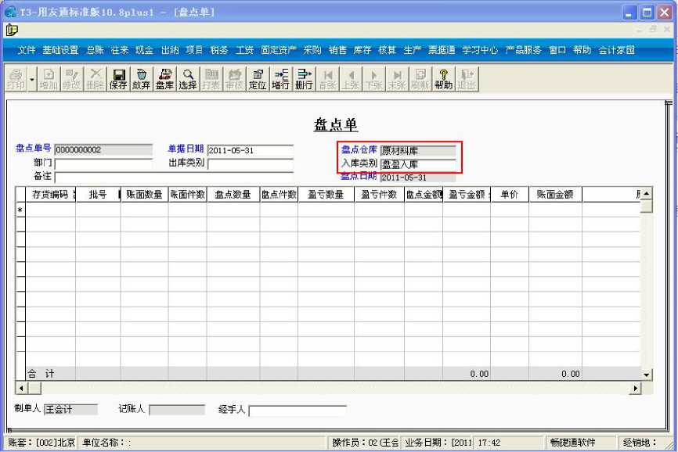The image size is (678, 452).
Task: Click the 放弃 (Discard) toolbar icon
Action: 142,79
